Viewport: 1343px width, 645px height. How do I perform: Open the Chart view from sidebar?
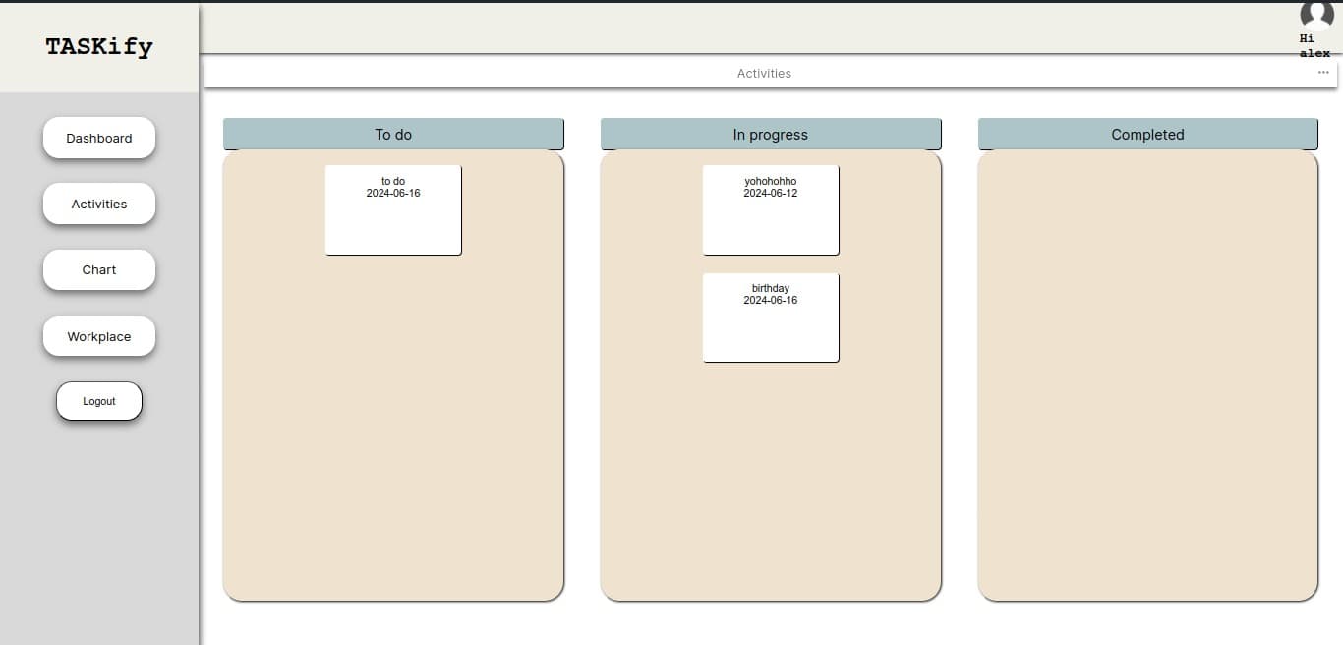[98, 269]
